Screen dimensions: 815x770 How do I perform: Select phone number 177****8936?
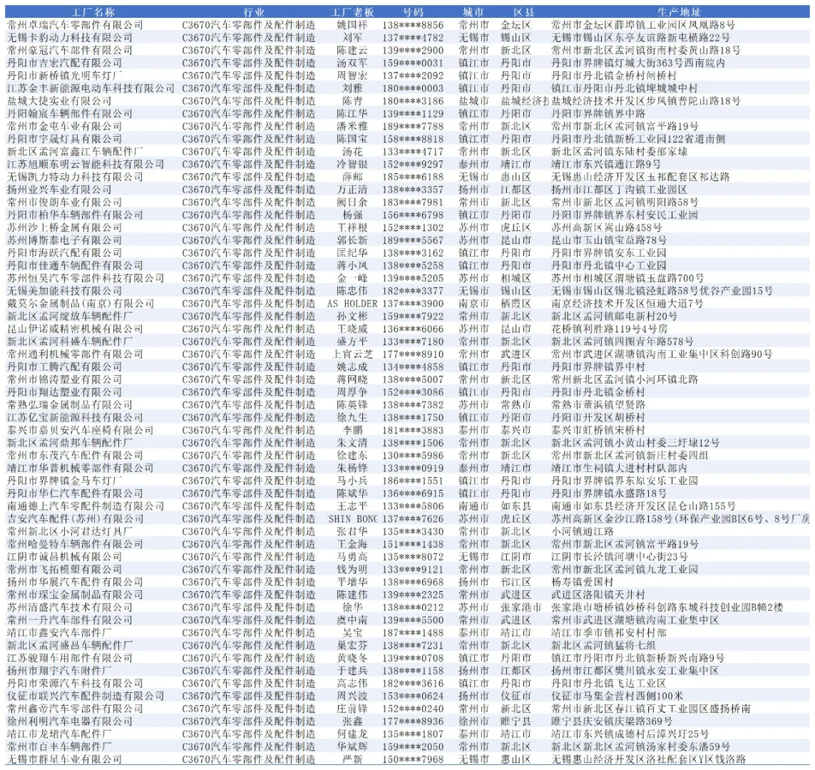[414, 721]
